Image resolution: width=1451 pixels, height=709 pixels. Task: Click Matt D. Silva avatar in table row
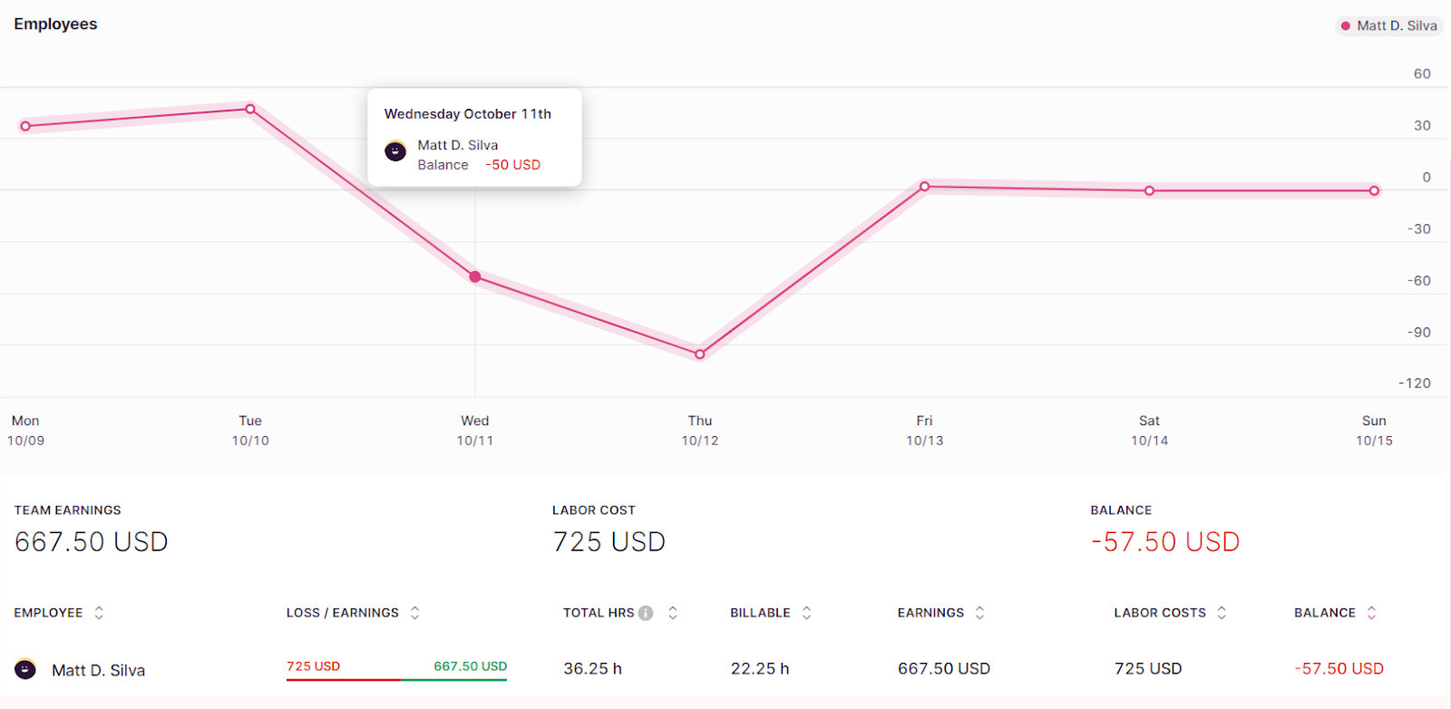click(25, 669)
